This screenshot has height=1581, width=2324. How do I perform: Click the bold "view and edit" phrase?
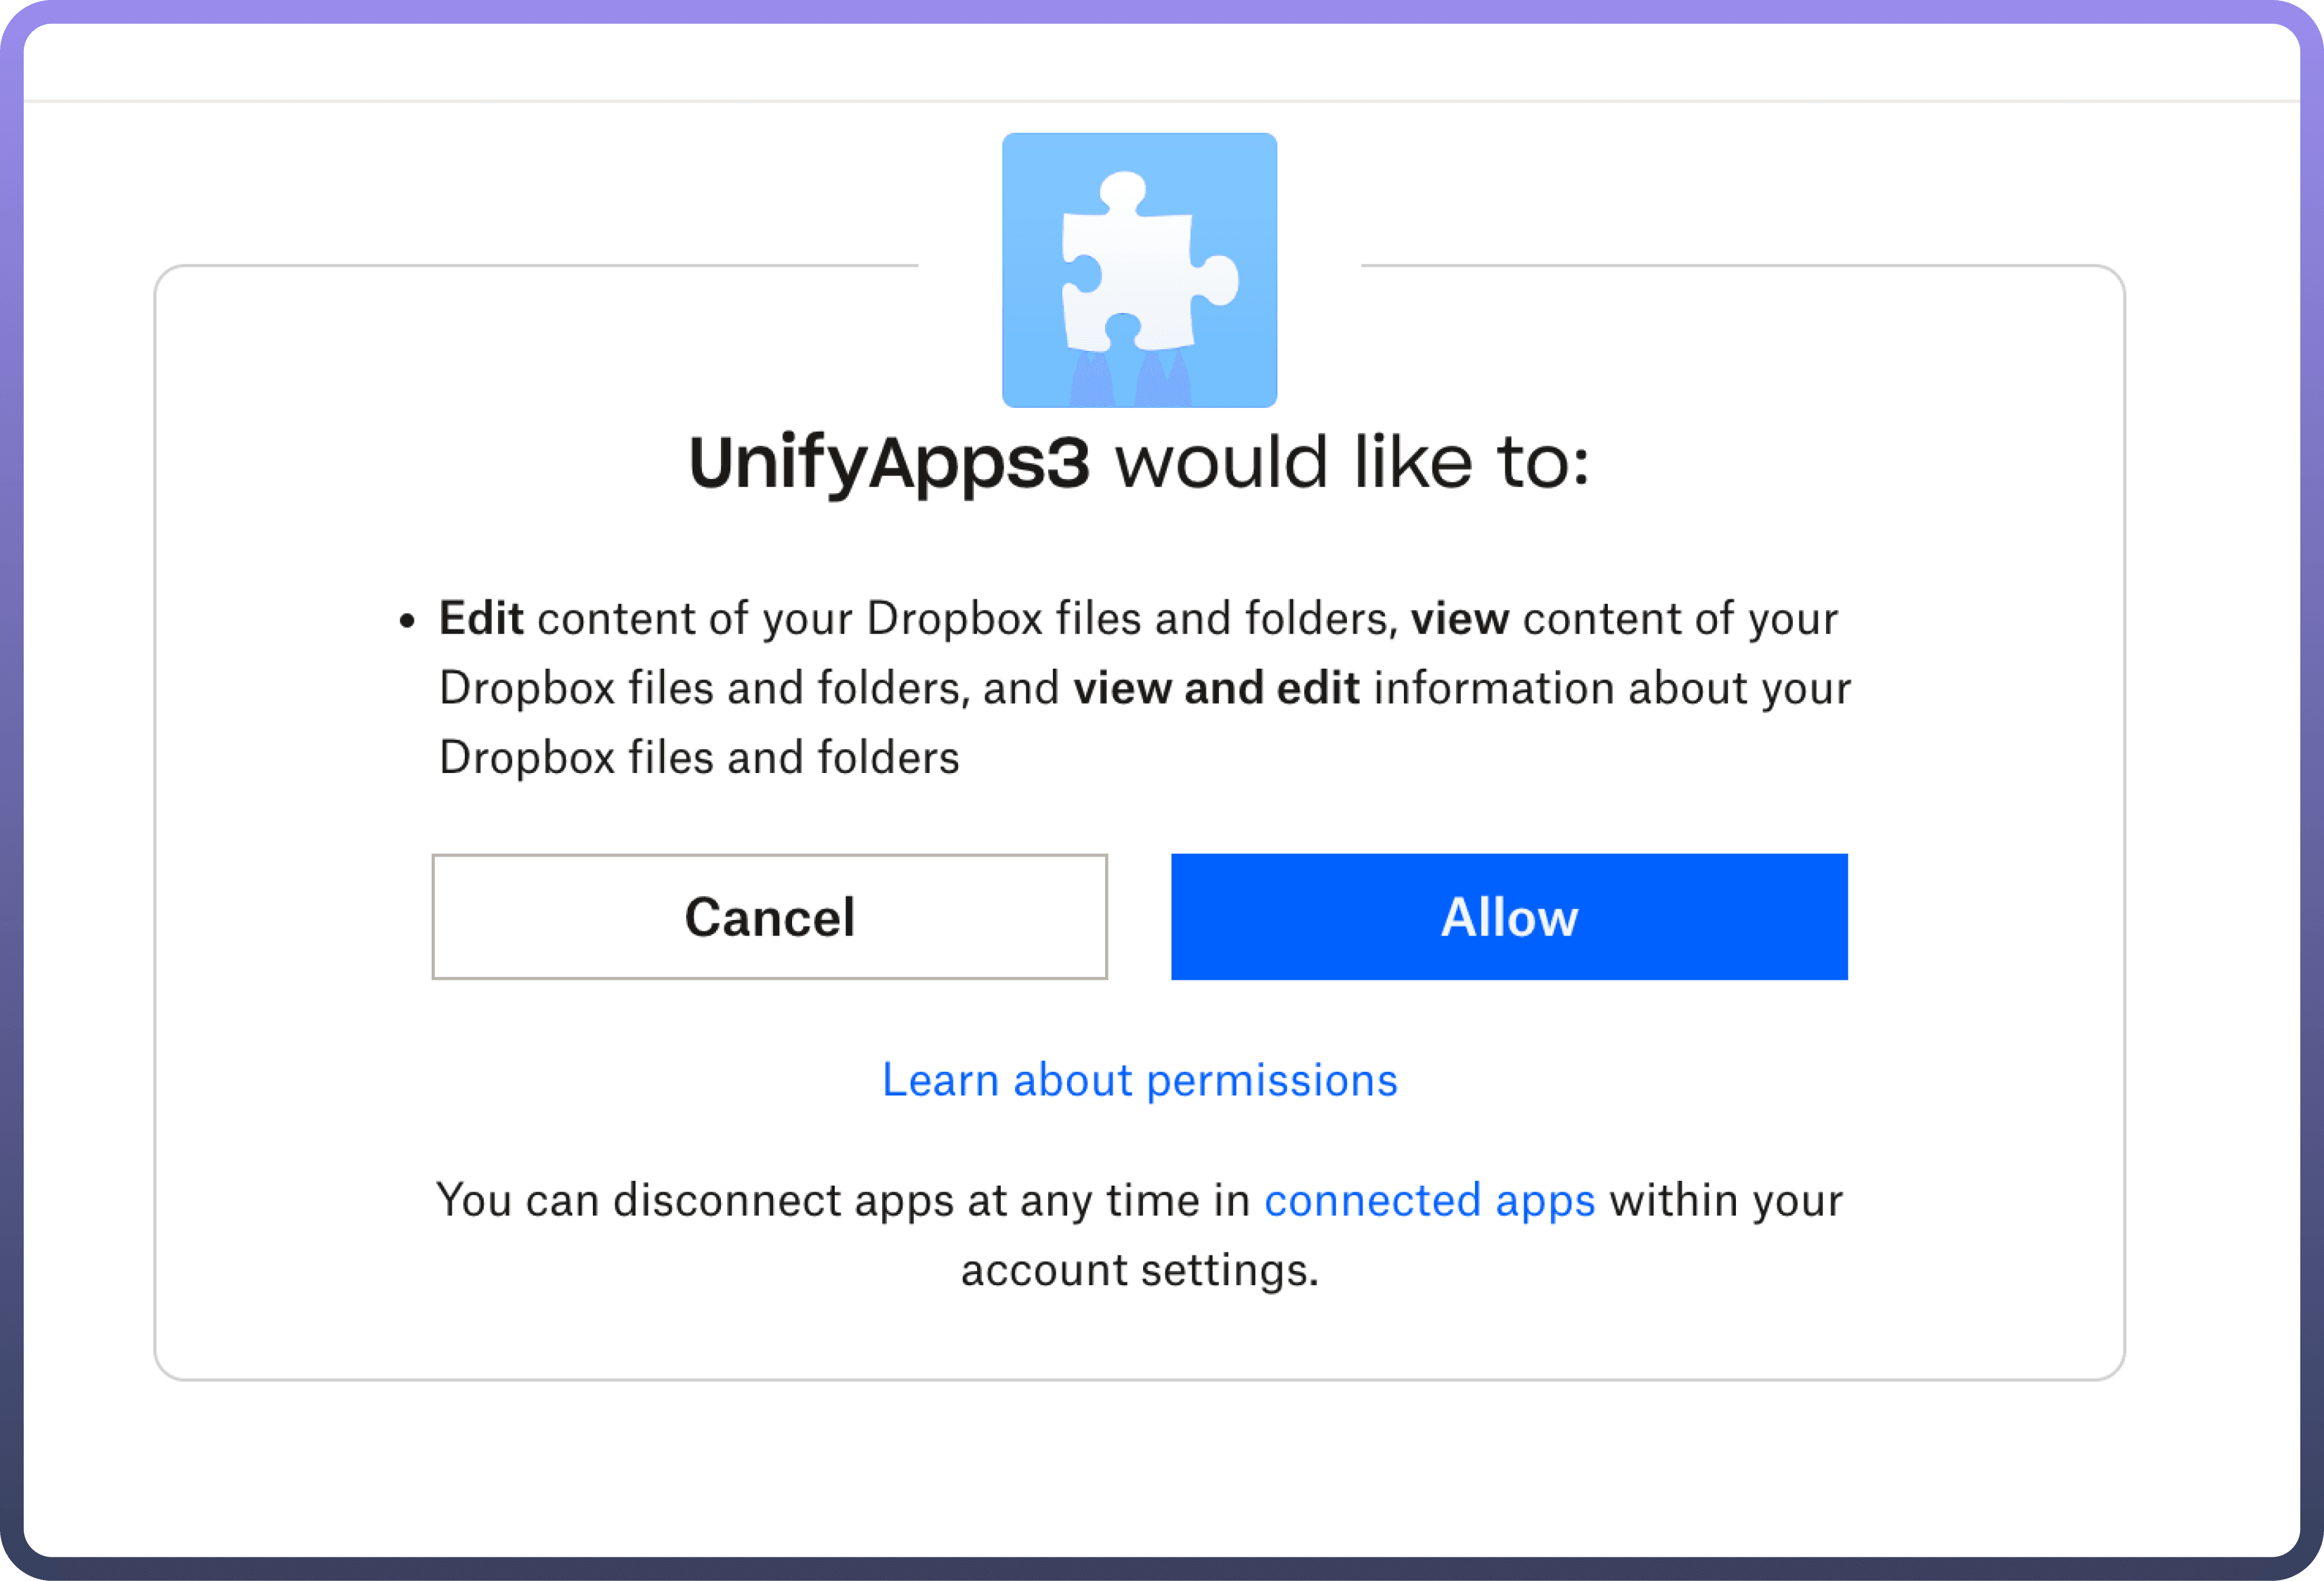coord(1216,689)
